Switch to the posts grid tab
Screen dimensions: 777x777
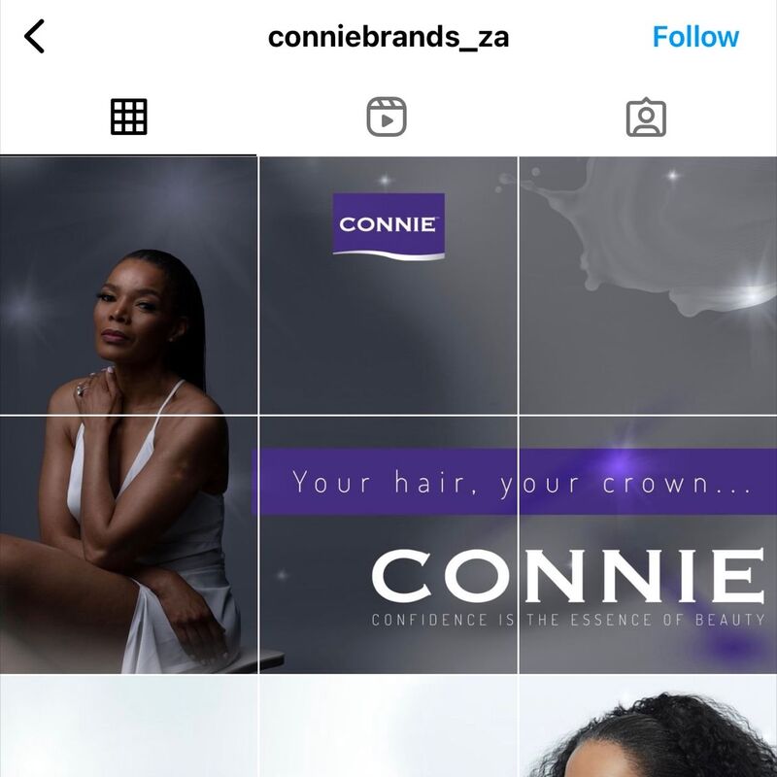pos(129,117)
